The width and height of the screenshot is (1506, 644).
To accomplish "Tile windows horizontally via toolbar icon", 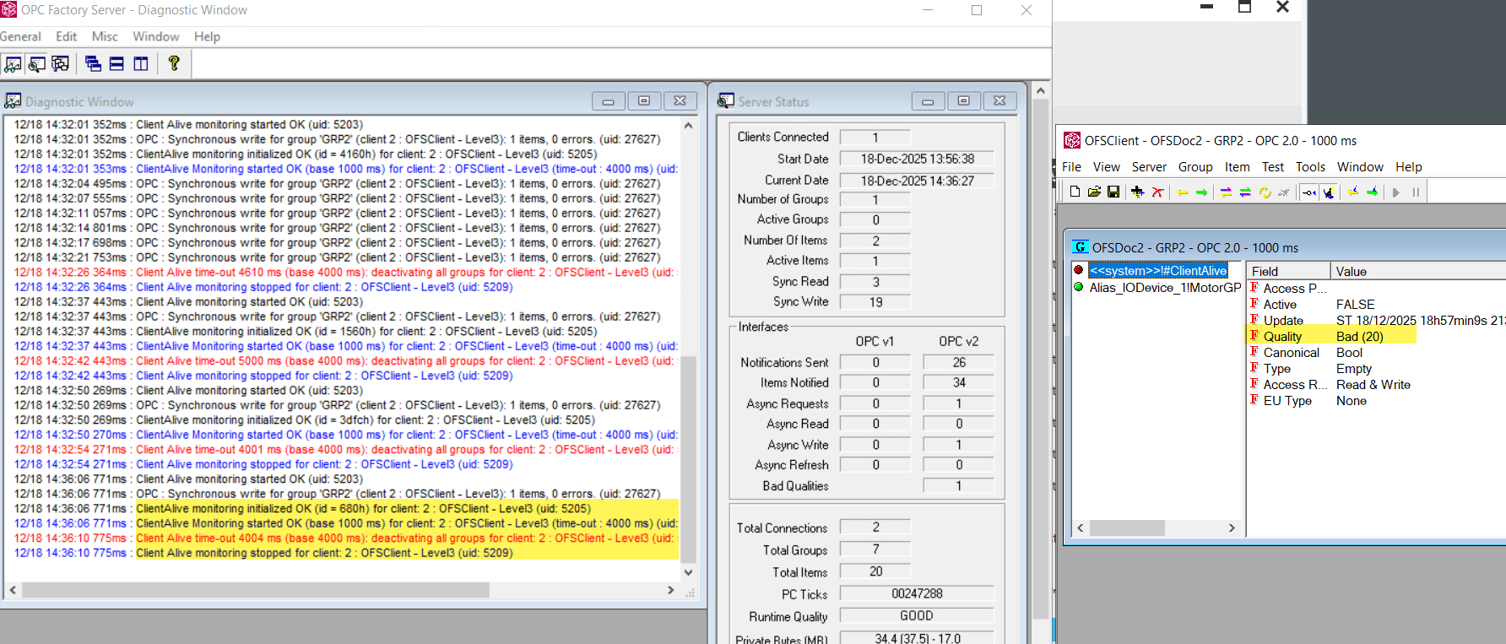I will [116, 63].
